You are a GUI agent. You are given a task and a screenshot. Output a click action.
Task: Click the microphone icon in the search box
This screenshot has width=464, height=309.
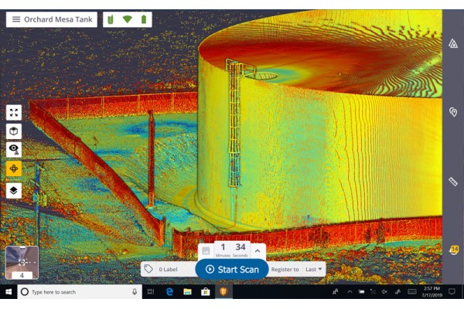pyautogui.click(x=135, y=292)
